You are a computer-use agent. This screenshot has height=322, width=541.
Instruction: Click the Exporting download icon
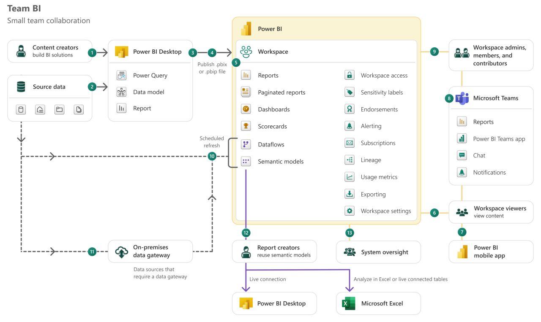click(350, 194)
